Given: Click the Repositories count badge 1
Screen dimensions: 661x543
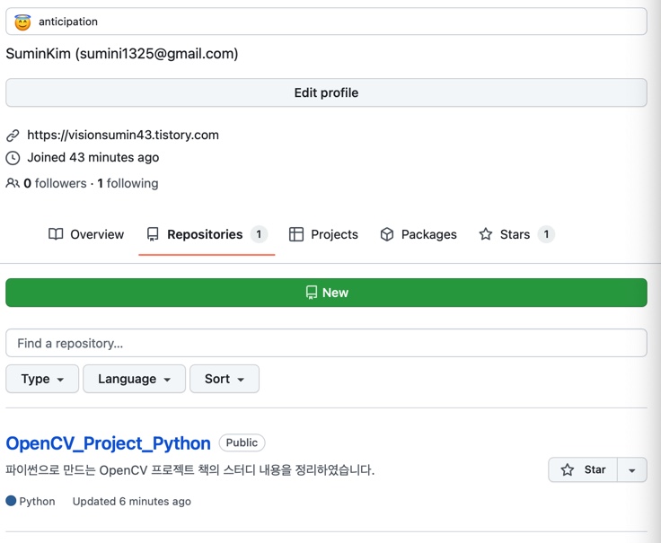Looking at the screenshot, I should (x=259, y=234).
